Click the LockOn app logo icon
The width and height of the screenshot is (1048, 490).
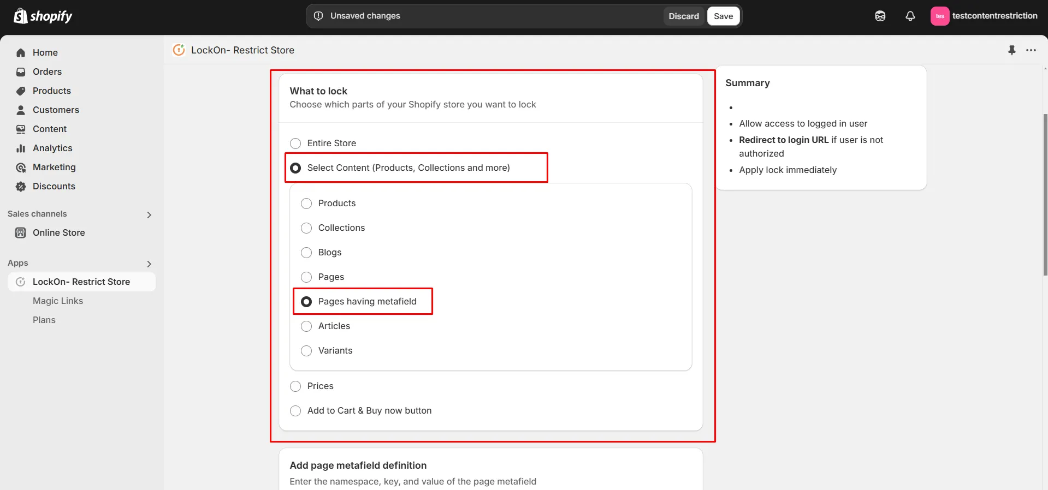point(179,50)
